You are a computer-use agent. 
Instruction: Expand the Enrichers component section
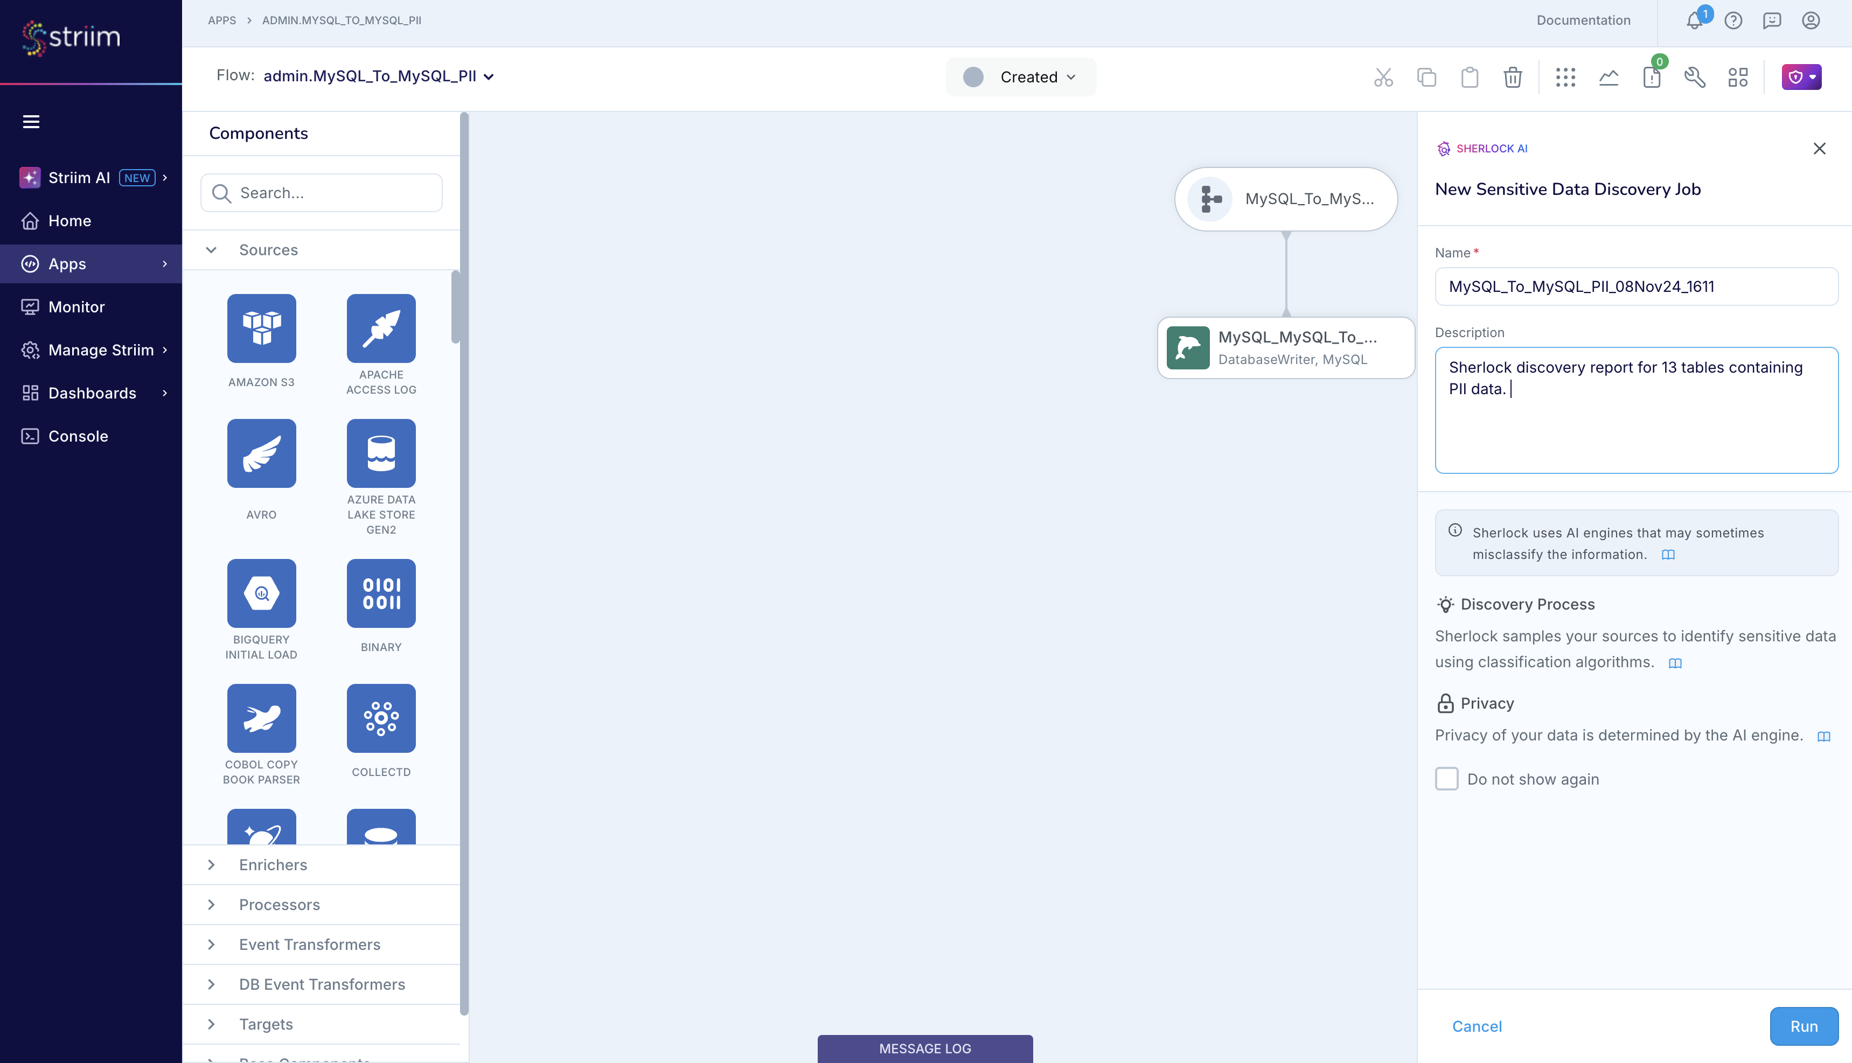click(273, 864)
